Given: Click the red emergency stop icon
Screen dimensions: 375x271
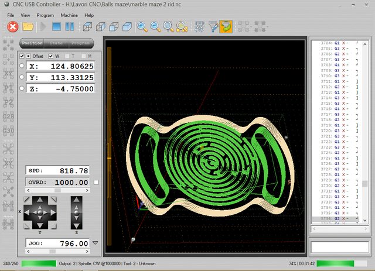Looking at the screenshot, I should tap(12, 26).
